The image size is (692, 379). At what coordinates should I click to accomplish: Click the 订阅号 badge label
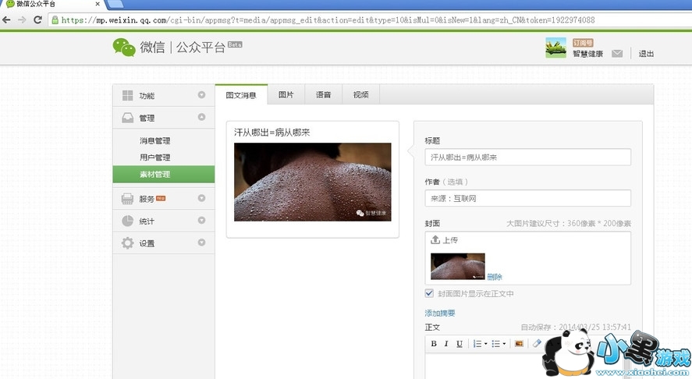583,42
